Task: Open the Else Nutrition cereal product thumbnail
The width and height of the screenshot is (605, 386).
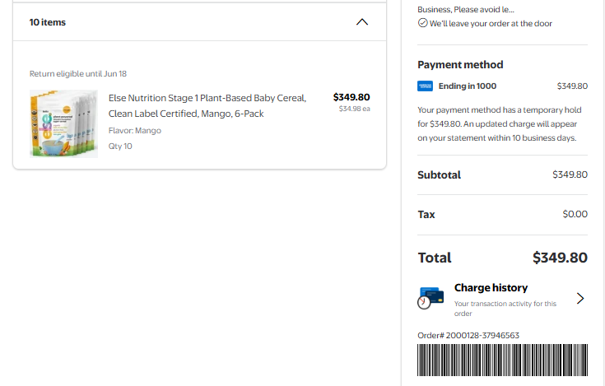Action: tap(63, 123)
